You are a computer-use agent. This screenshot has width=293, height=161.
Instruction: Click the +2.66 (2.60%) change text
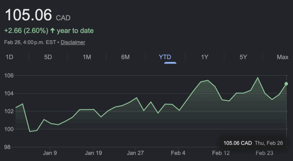tap(26, 31)
